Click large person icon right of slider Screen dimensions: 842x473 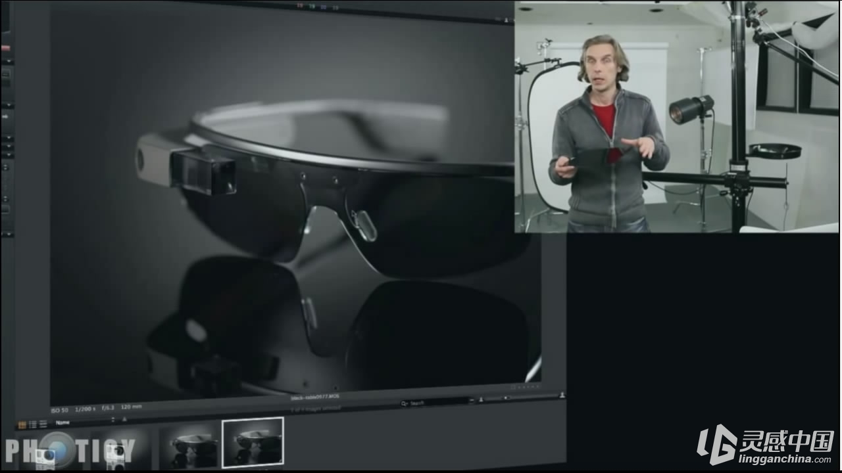point(562,395)
